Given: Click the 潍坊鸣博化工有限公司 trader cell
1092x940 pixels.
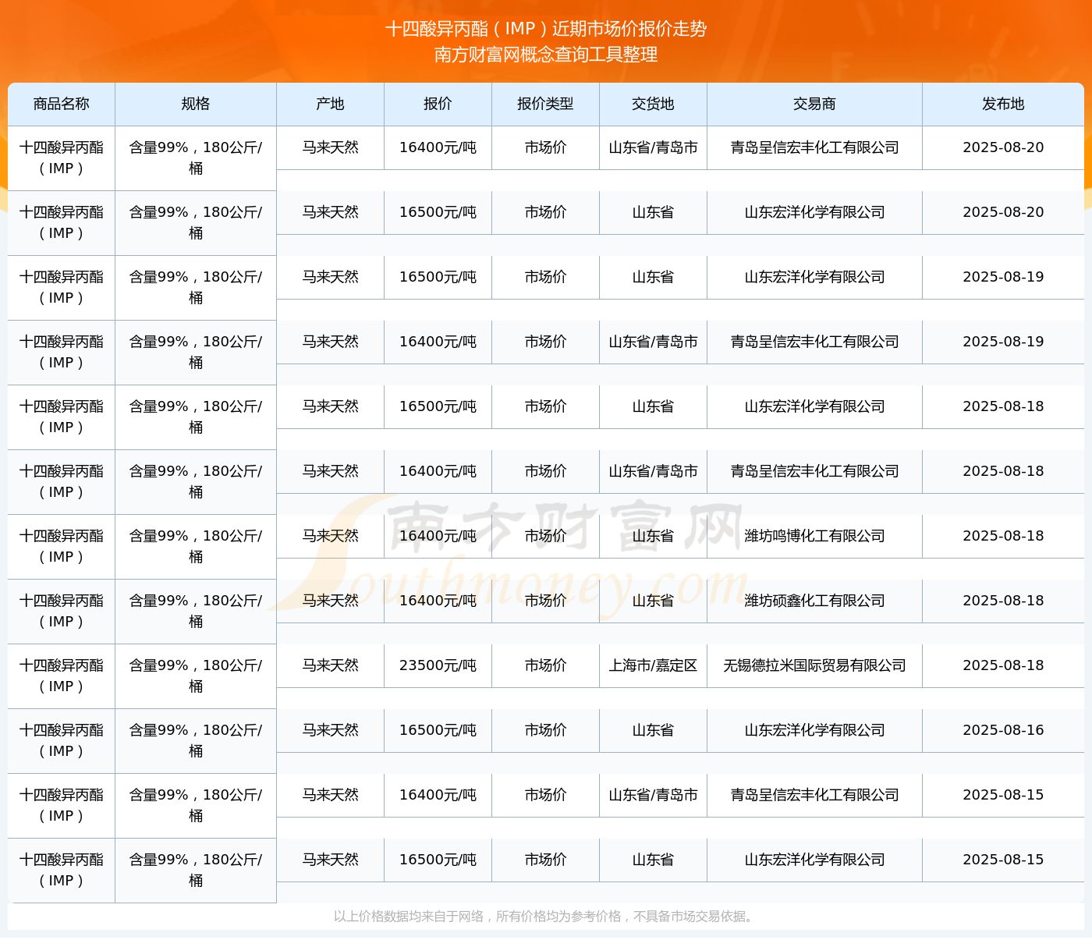Looking at the screenshot, I should pos(814,536).
